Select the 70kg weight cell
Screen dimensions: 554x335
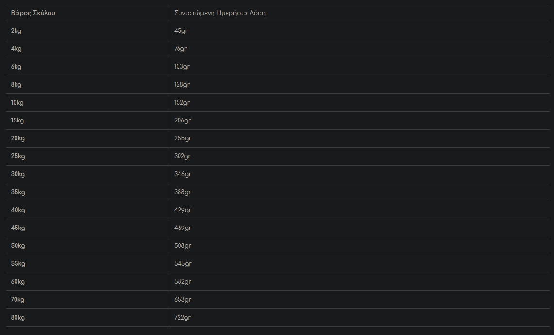tap(18, 300)
